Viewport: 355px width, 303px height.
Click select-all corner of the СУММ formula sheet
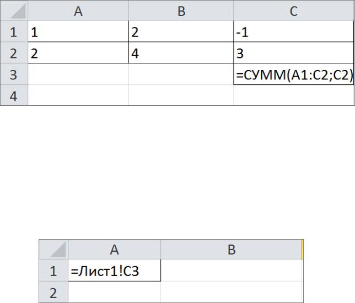(x=14, y=10)
